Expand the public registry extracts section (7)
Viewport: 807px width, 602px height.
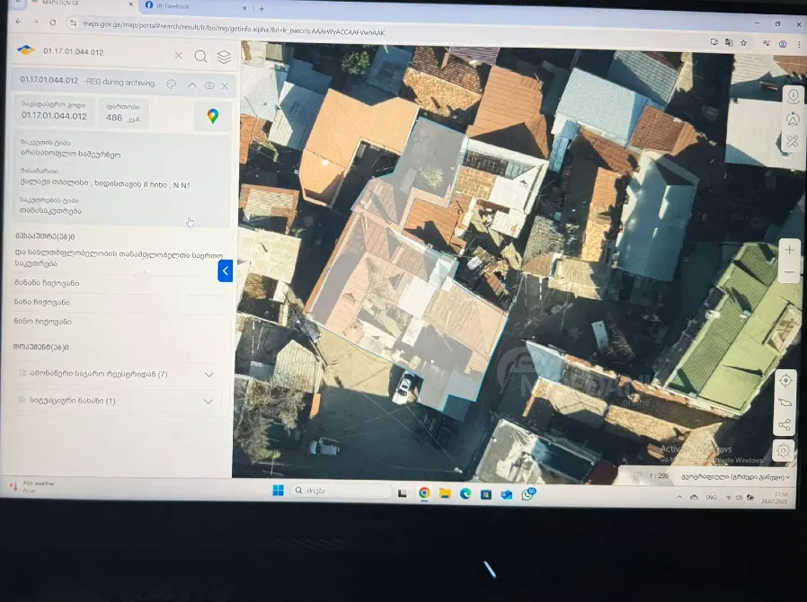tap(208, 375)
